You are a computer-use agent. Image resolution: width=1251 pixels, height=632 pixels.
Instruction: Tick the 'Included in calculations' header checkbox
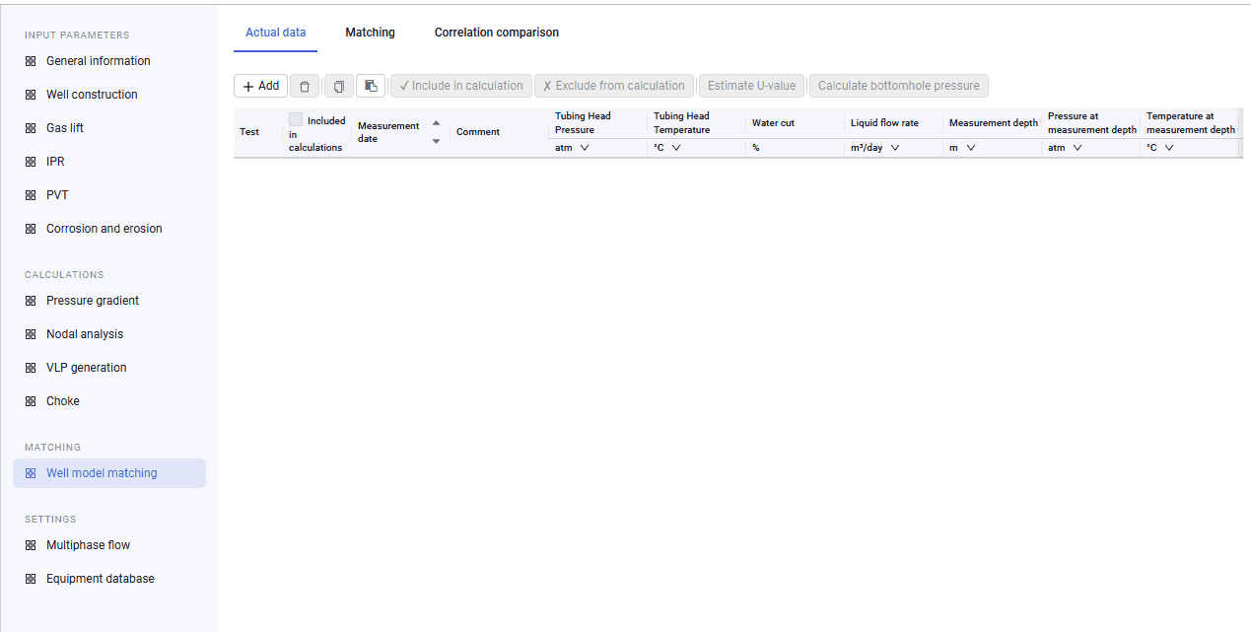tap(296, 119)
